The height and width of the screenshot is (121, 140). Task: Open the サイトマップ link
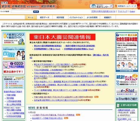123,12
